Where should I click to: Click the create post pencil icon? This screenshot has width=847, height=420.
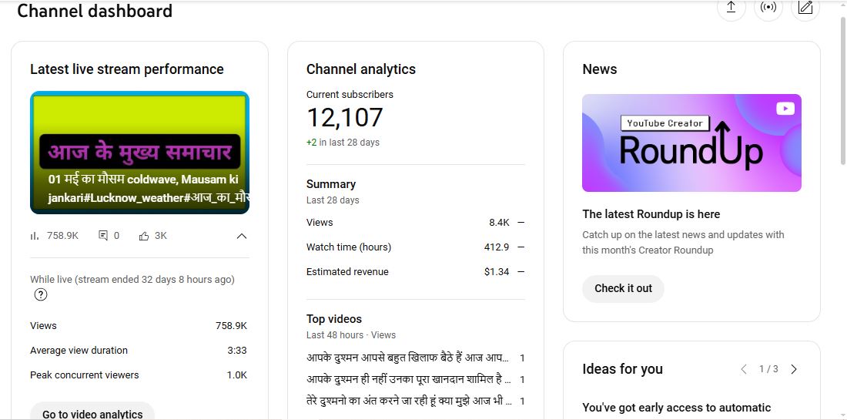[805, 7]
